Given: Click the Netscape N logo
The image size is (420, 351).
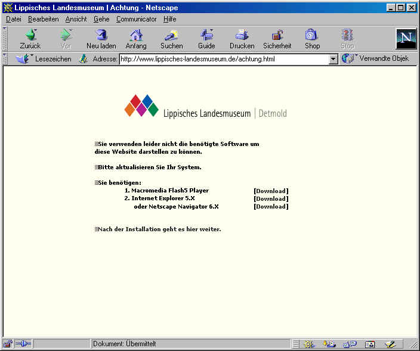Looking at the screenshot, I should (x=406, y=39).
